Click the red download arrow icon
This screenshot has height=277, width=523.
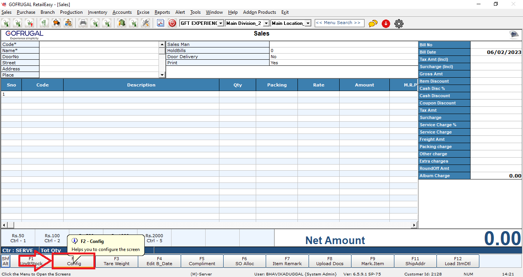386,24
